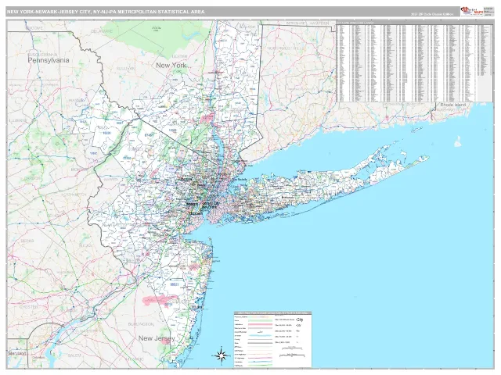
Task: Click the large 'Pennsylvania' state label
Action: (49, 60)
